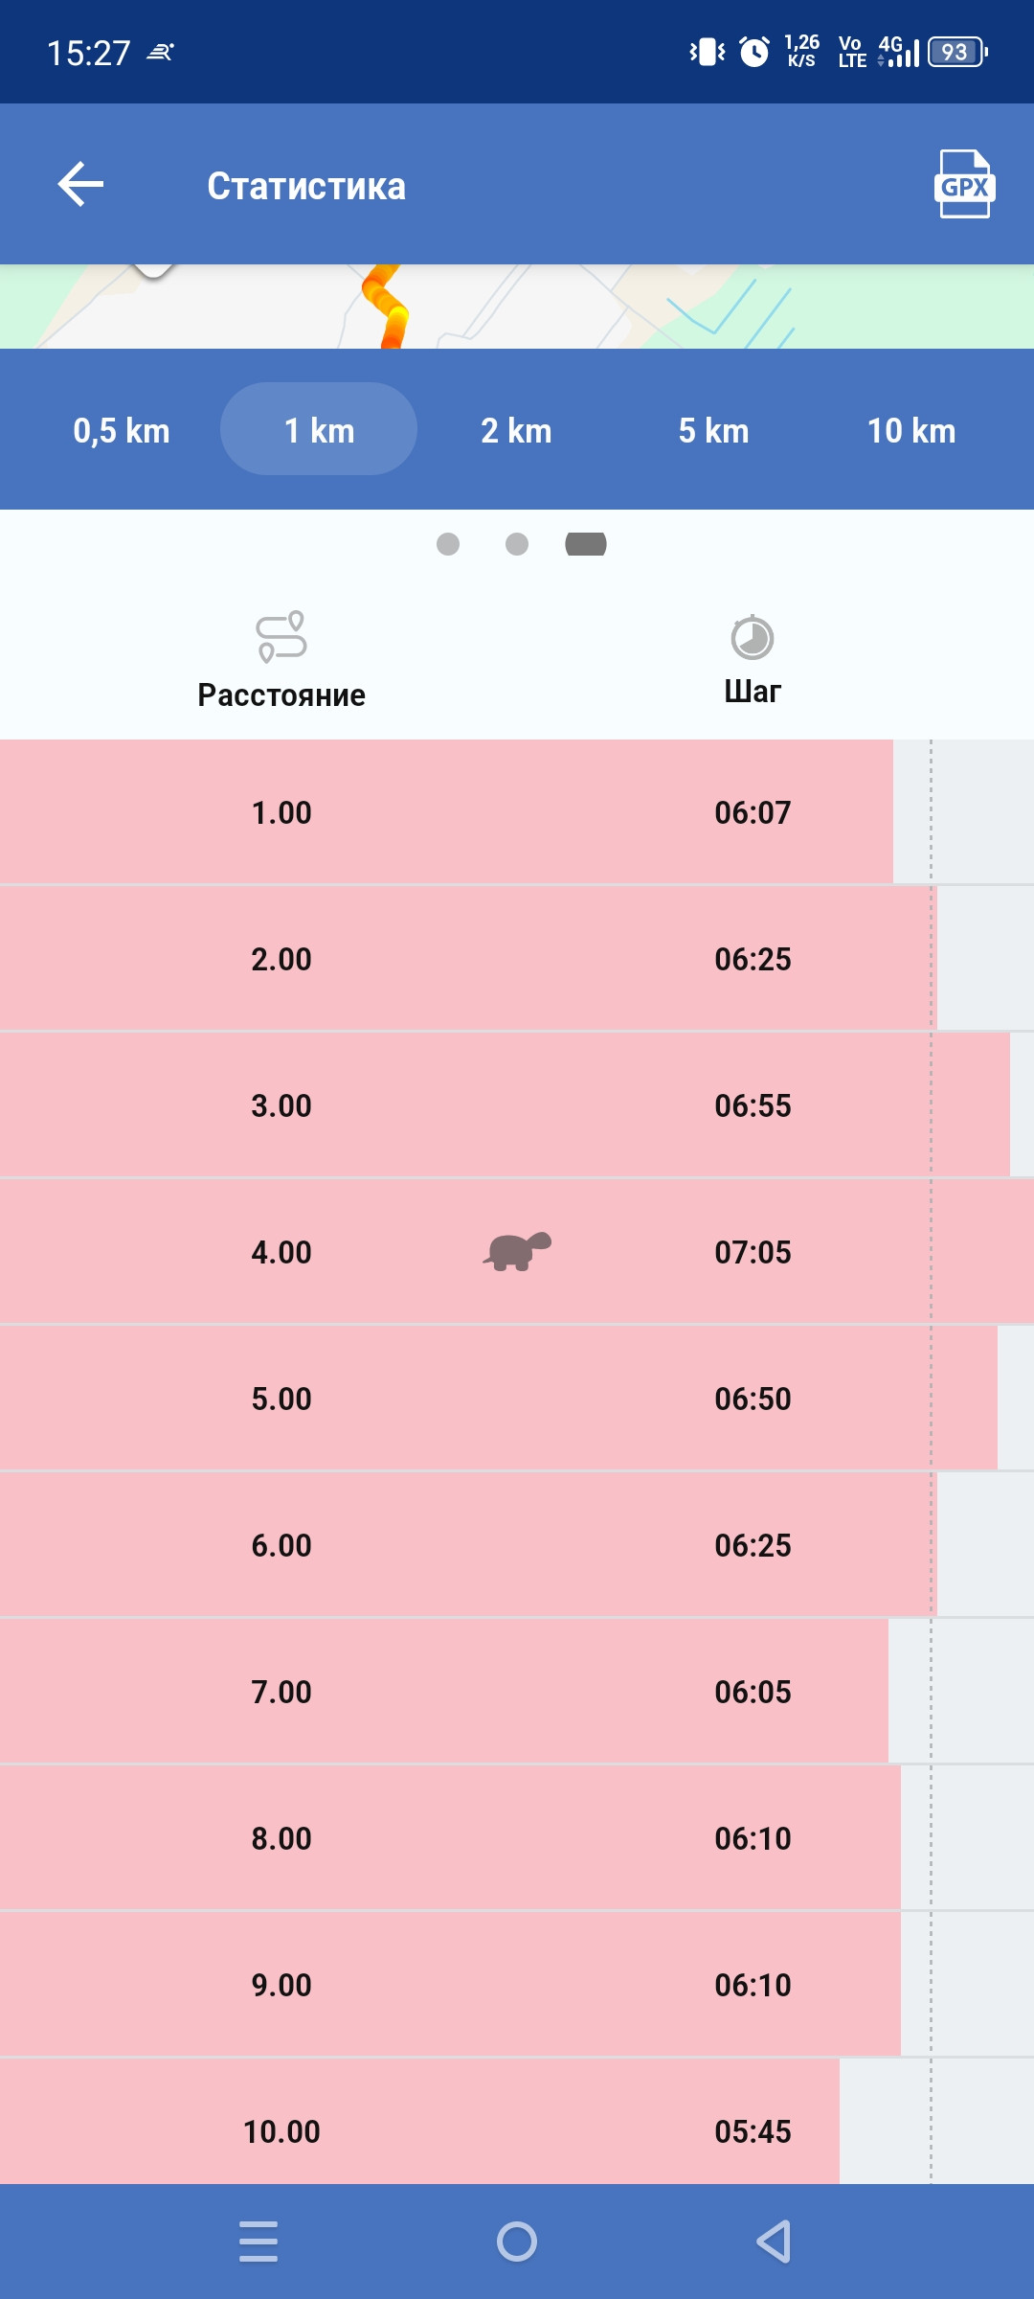Export track with the GPX icon
1034x2299 pixels.
tap(964, 184)
